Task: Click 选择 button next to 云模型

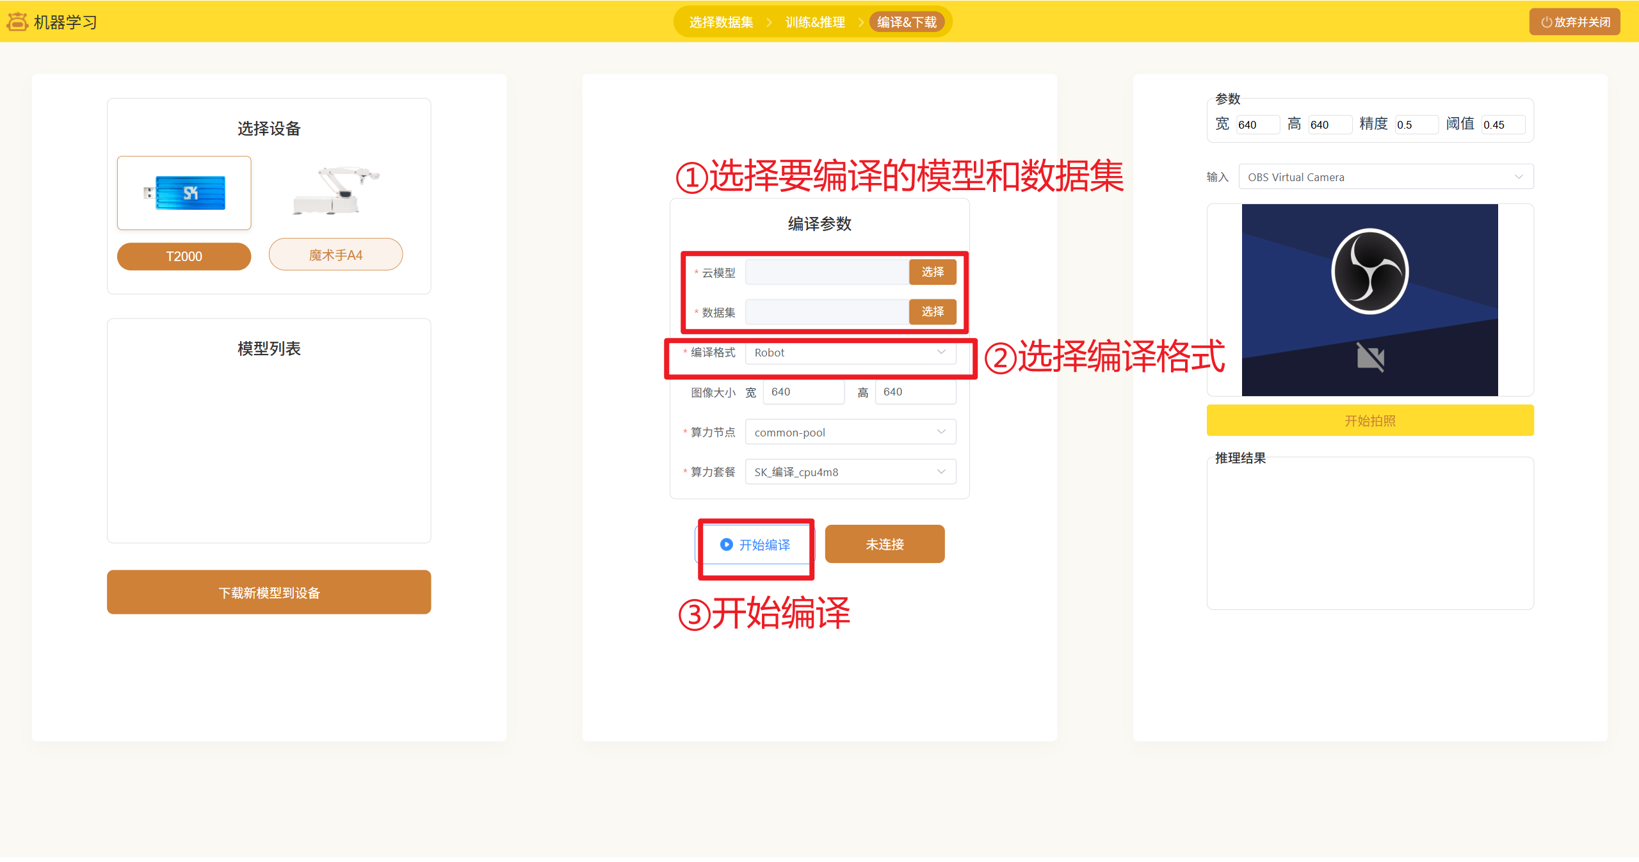Action: (x=932, y=272)
